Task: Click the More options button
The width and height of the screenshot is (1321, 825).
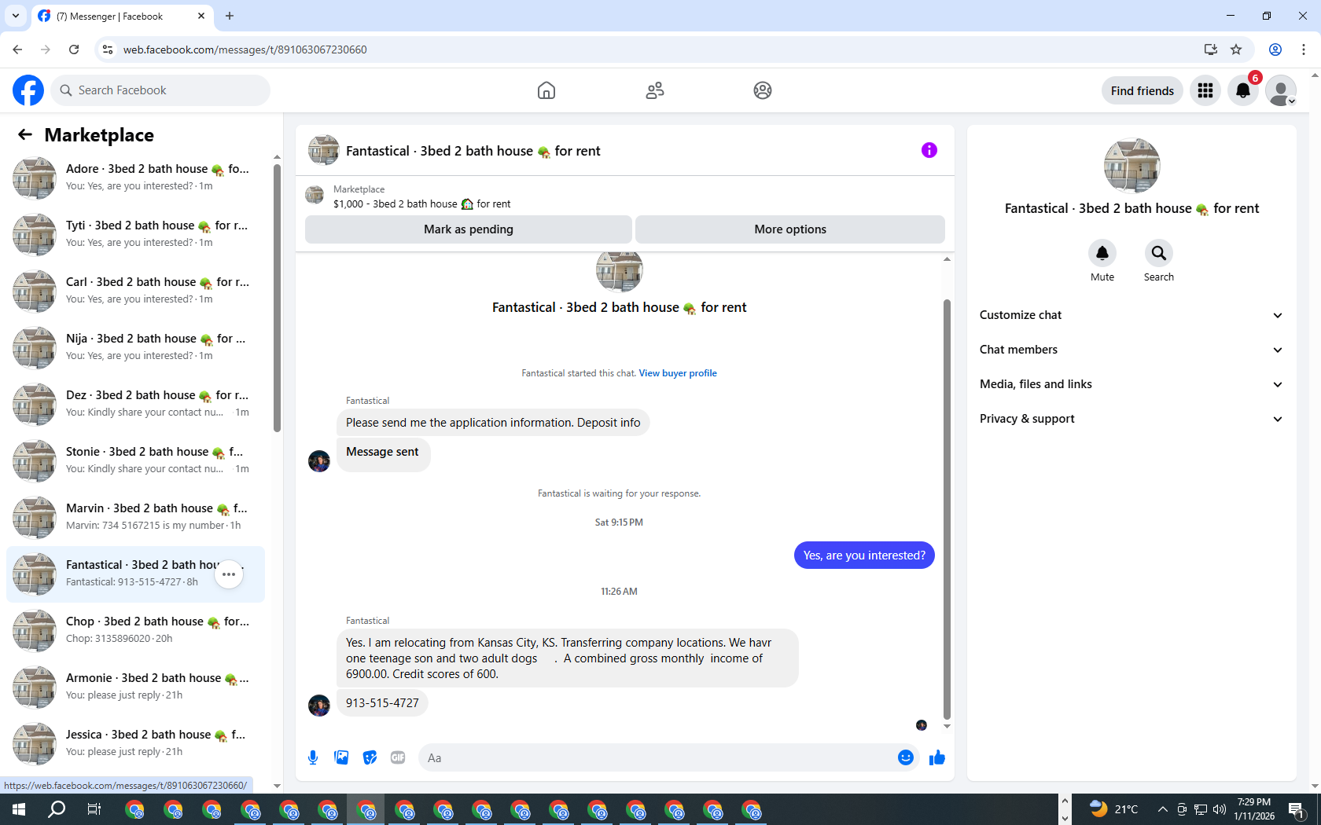Action: (x=790, y=229)
